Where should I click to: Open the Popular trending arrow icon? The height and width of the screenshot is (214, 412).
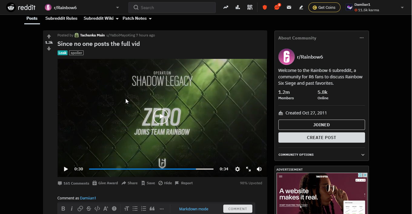coord(226,7)
